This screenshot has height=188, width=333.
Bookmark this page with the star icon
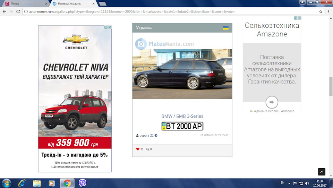coord(321,12)
